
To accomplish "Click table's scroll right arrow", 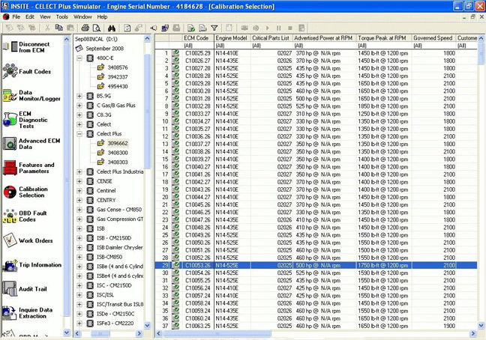I will (x=473, y=333).
